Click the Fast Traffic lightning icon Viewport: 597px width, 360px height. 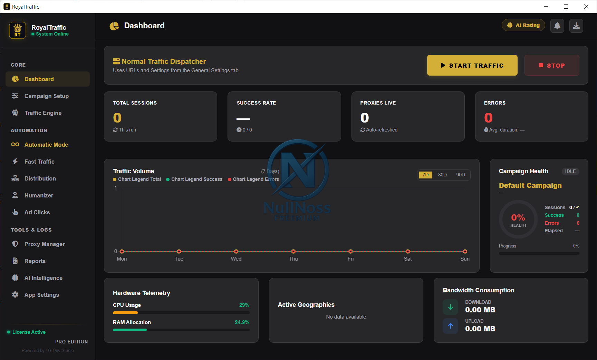15,162
